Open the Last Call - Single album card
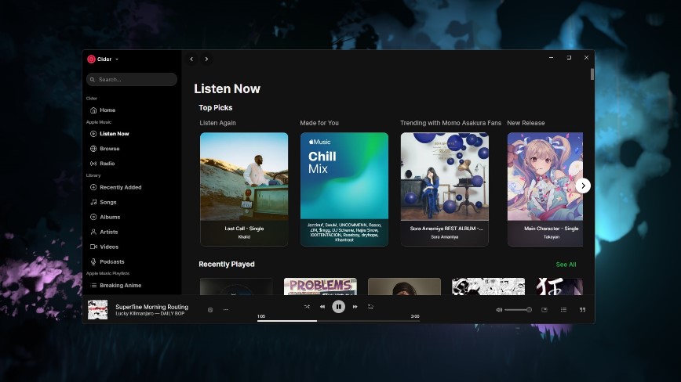681x382 pixels. (x=244, y=189)
